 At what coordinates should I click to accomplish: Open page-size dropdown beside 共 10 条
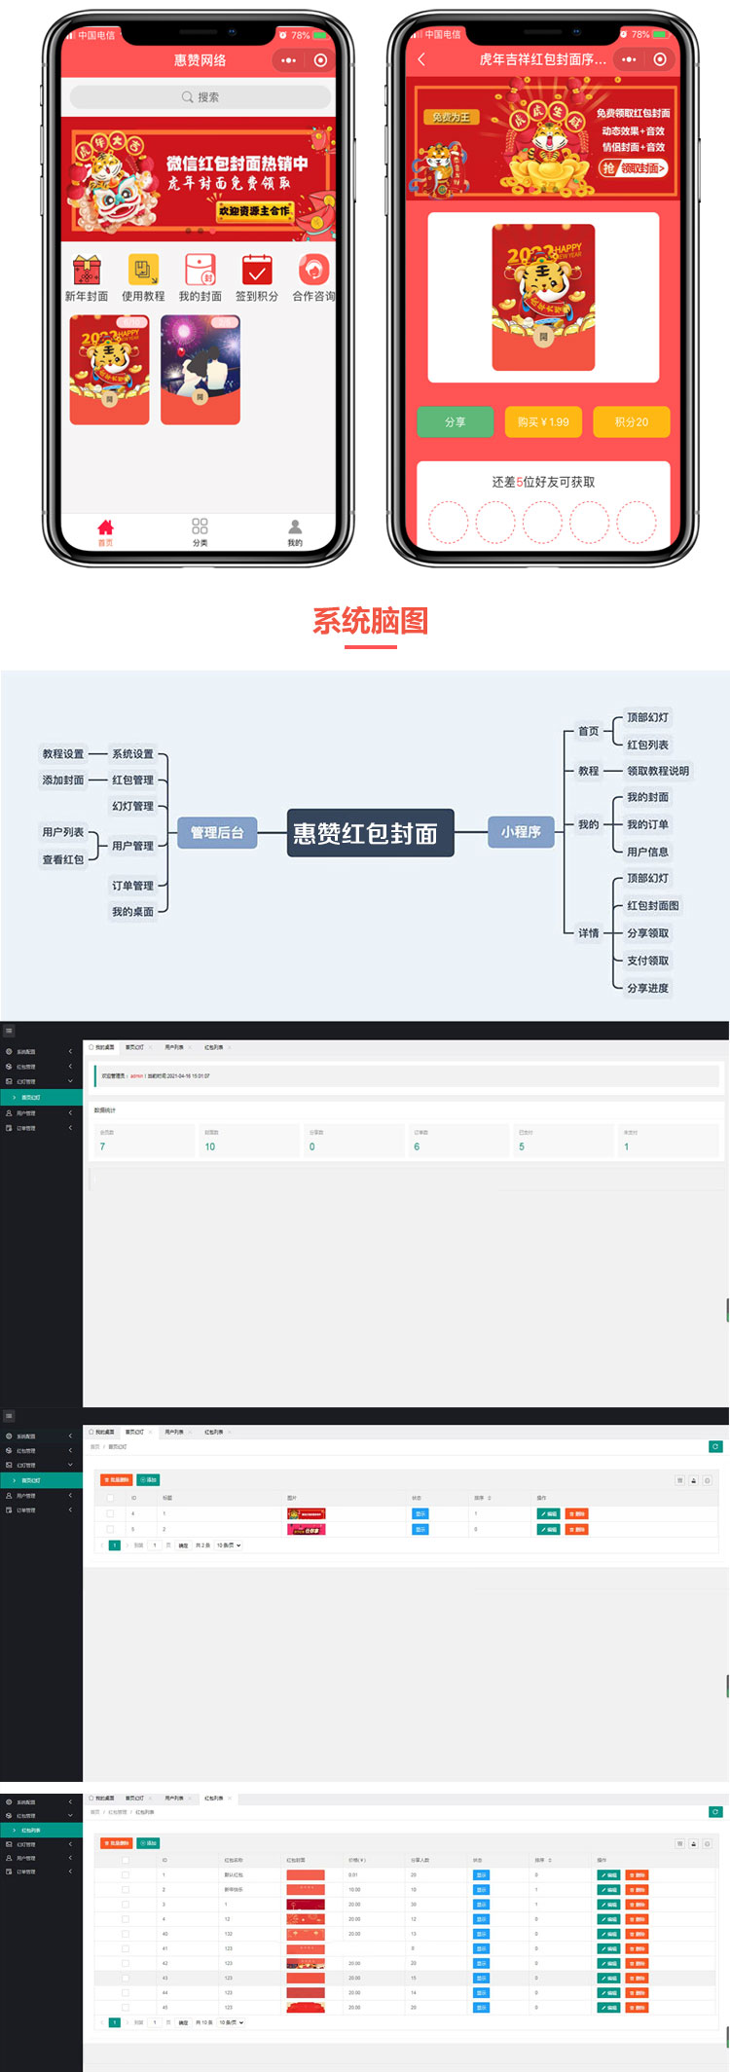232,2022
